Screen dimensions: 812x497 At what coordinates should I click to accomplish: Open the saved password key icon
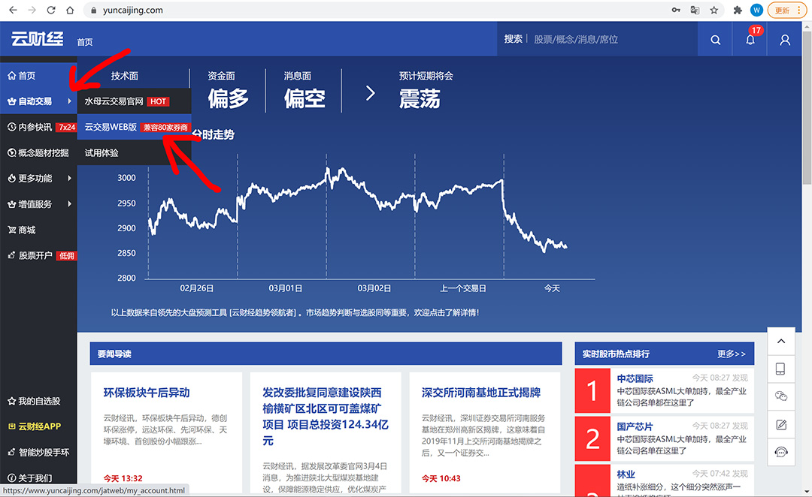coord(676,10)
